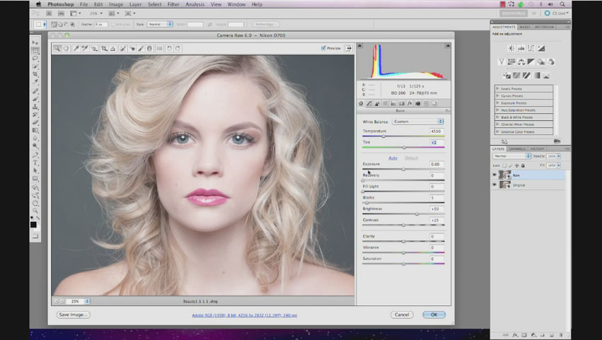Open the White Balance dropdown

[x=417, y=122]
